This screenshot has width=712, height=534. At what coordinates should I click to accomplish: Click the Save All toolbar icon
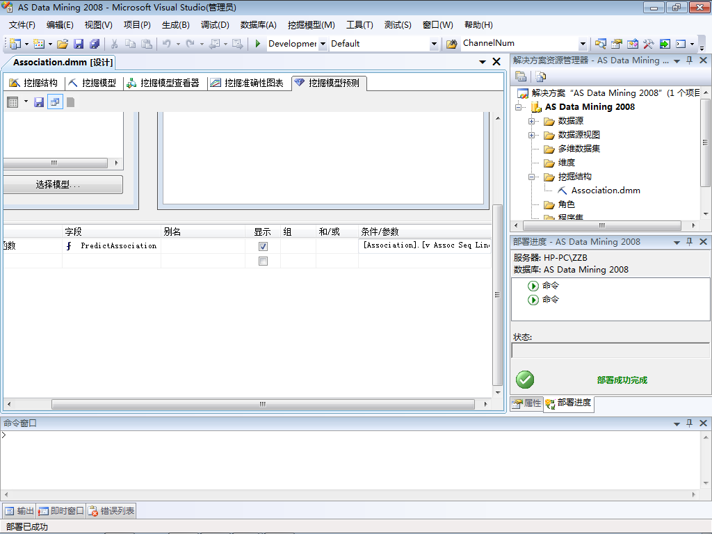click(x=95, y=44)
